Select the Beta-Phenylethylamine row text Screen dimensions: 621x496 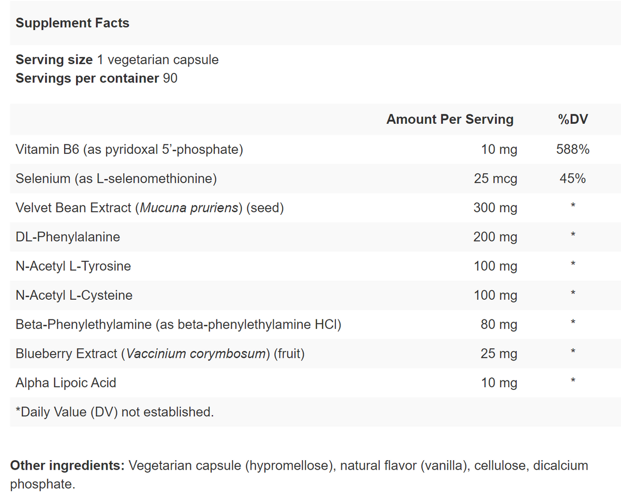pyautogui.click(x=179, y=325)
